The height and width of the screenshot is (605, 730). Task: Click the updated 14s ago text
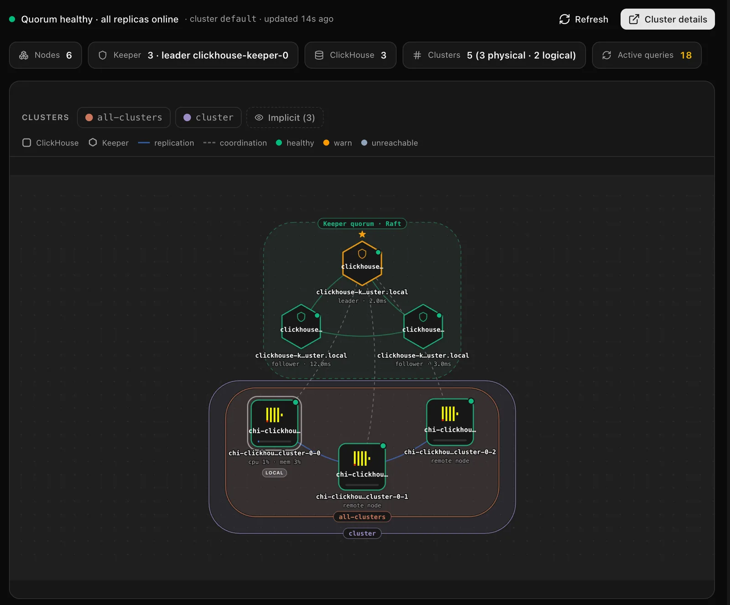tap(299, 19)
